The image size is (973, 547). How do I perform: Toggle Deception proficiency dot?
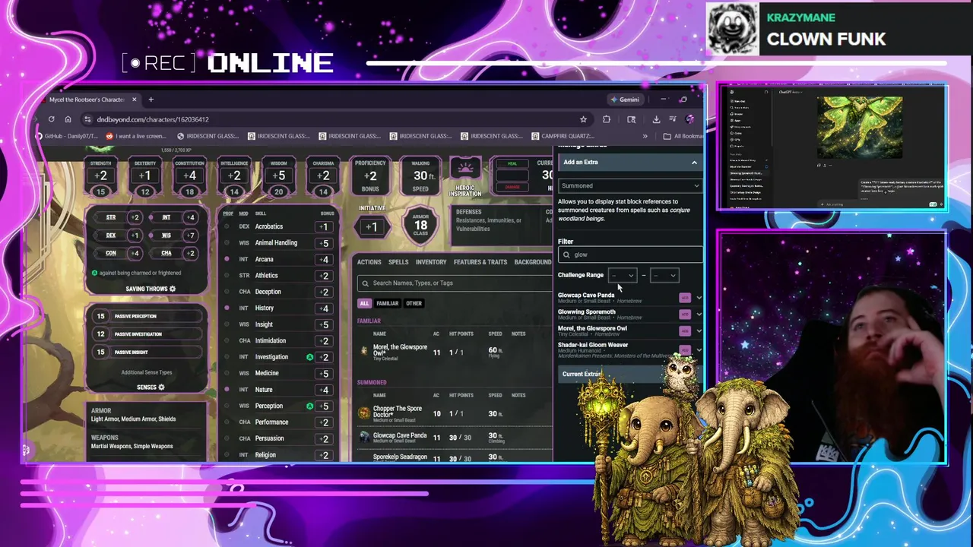[x=227, y=292]
